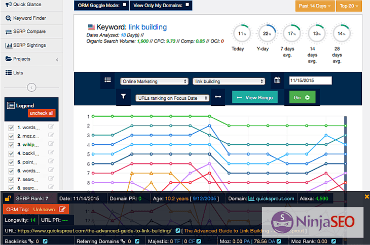Uncheck legend item 7. searc
This screenshot has width=370, height=245.
(11, 180)
